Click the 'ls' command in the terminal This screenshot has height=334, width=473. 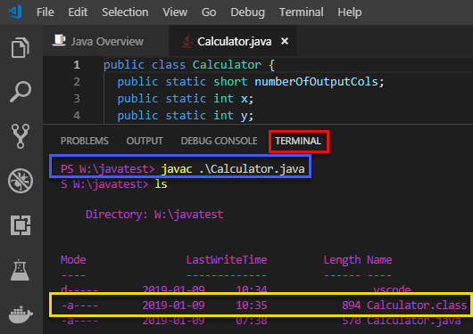(x=161, y=184)
